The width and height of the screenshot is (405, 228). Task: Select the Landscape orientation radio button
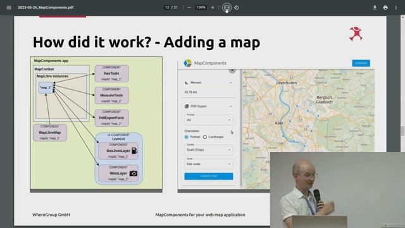pos(205,137)
